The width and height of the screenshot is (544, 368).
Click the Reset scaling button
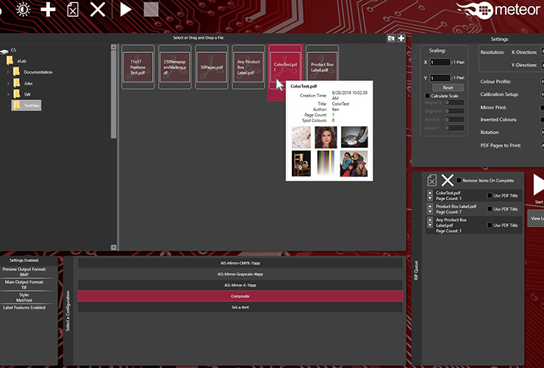(x=447, y=88)
